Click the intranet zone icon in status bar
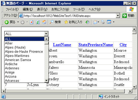This screenshot has height=100, width=138. (x=101, y=97)
